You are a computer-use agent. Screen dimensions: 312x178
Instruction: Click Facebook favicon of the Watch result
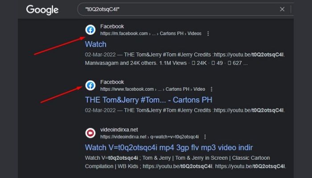[x=90, y=30]
